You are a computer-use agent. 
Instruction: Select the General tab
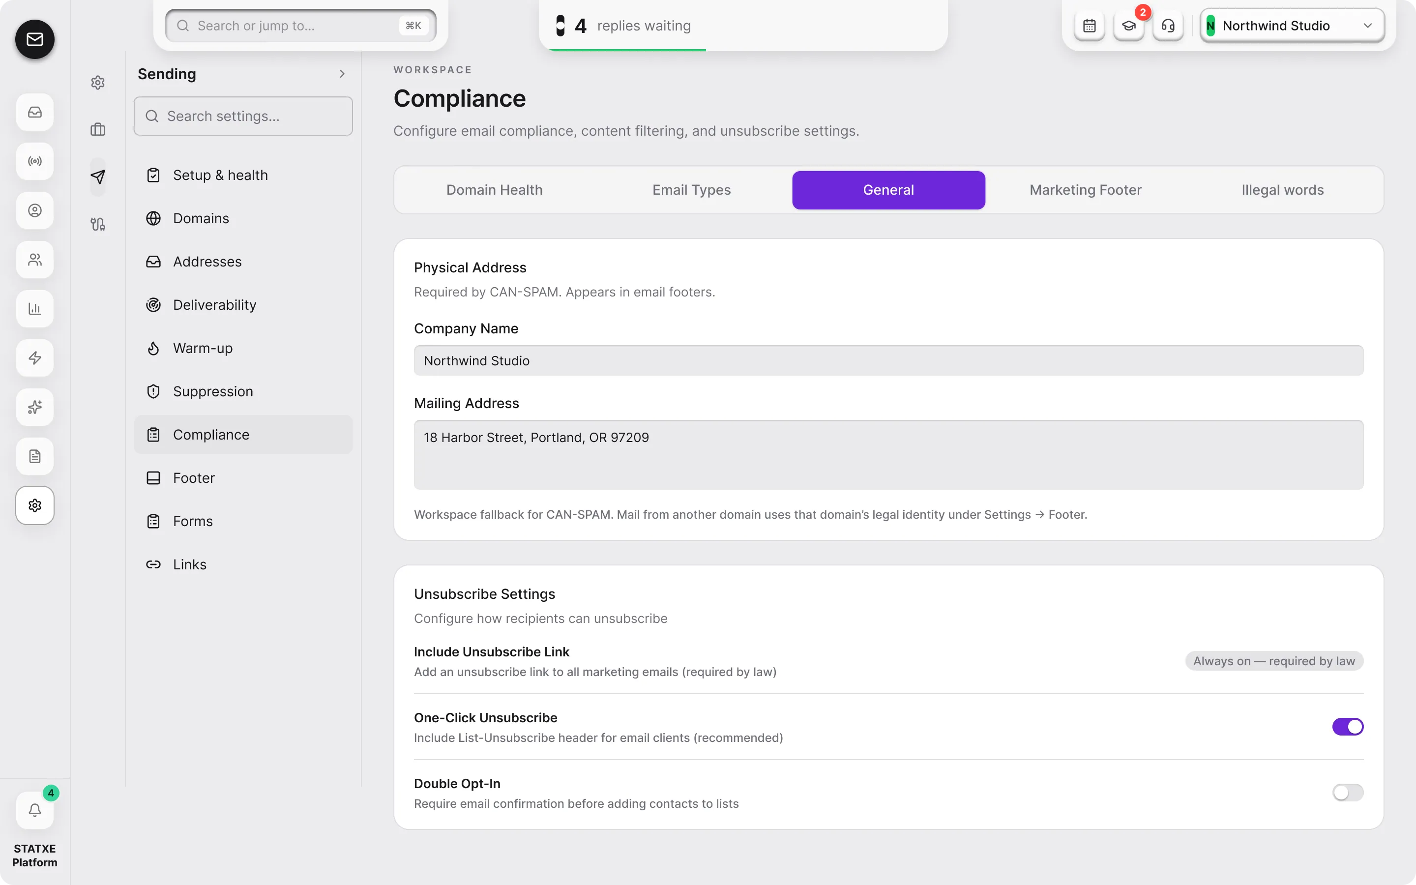(888, 190)
